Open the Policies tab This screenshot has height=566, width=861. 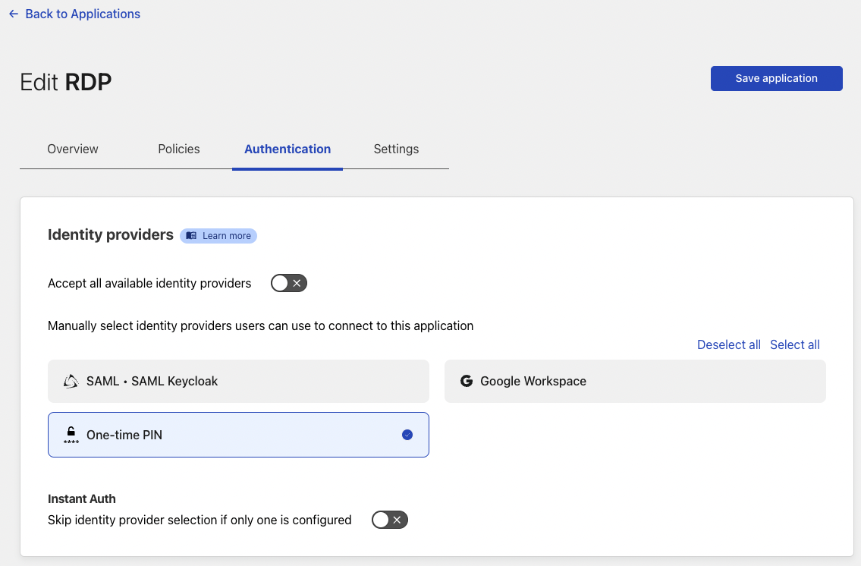[x=179, y=149]
